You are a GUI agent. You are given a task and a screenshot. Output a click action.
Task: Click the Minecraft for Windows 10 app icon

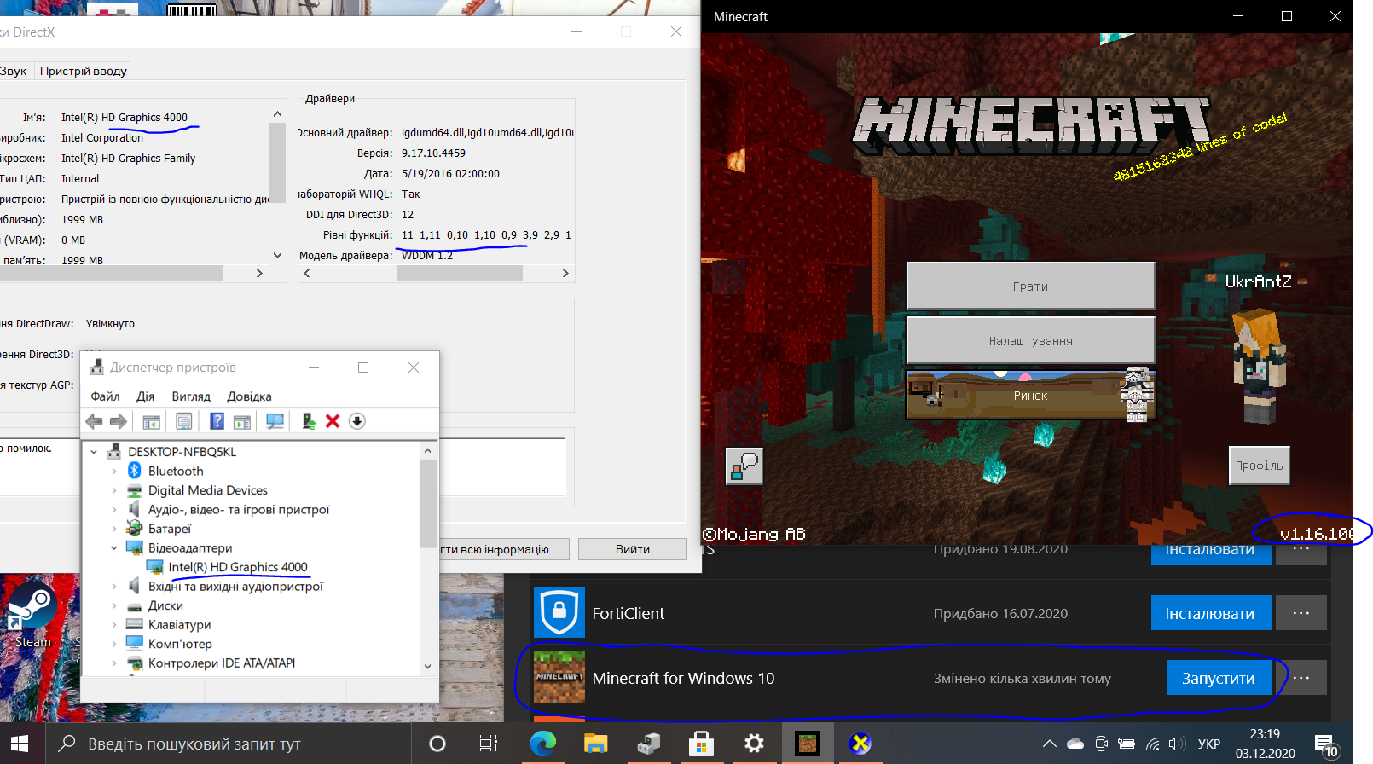[x=559, y=677]
